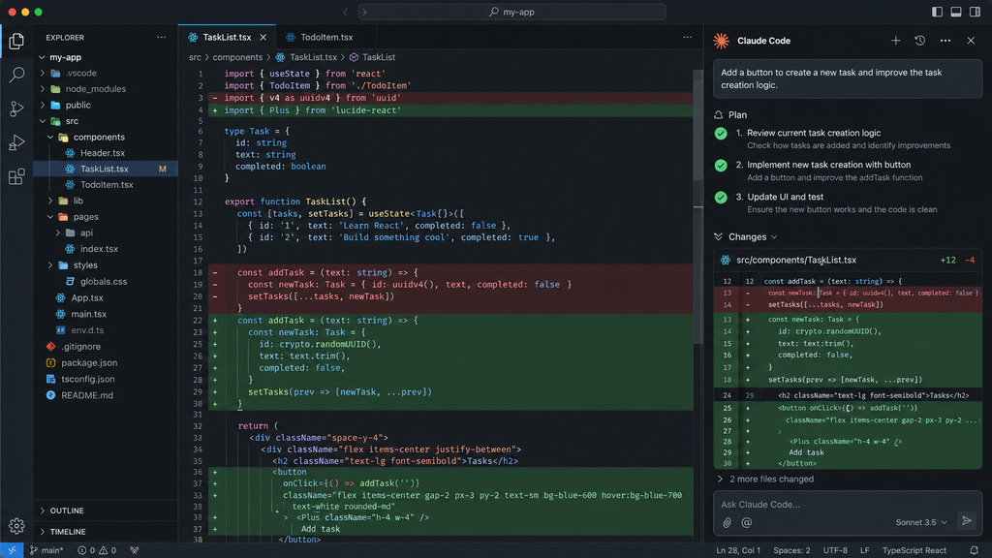Open Header.tsx in the explorer
The height and width of the screenshot is (558, 992).
(105, 153)
